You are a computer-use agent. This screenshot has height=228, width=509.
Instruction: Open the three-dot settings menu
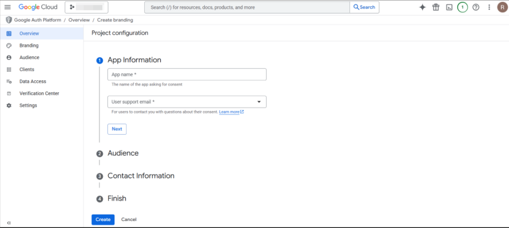pyautogui.click(x=489, y=7)
